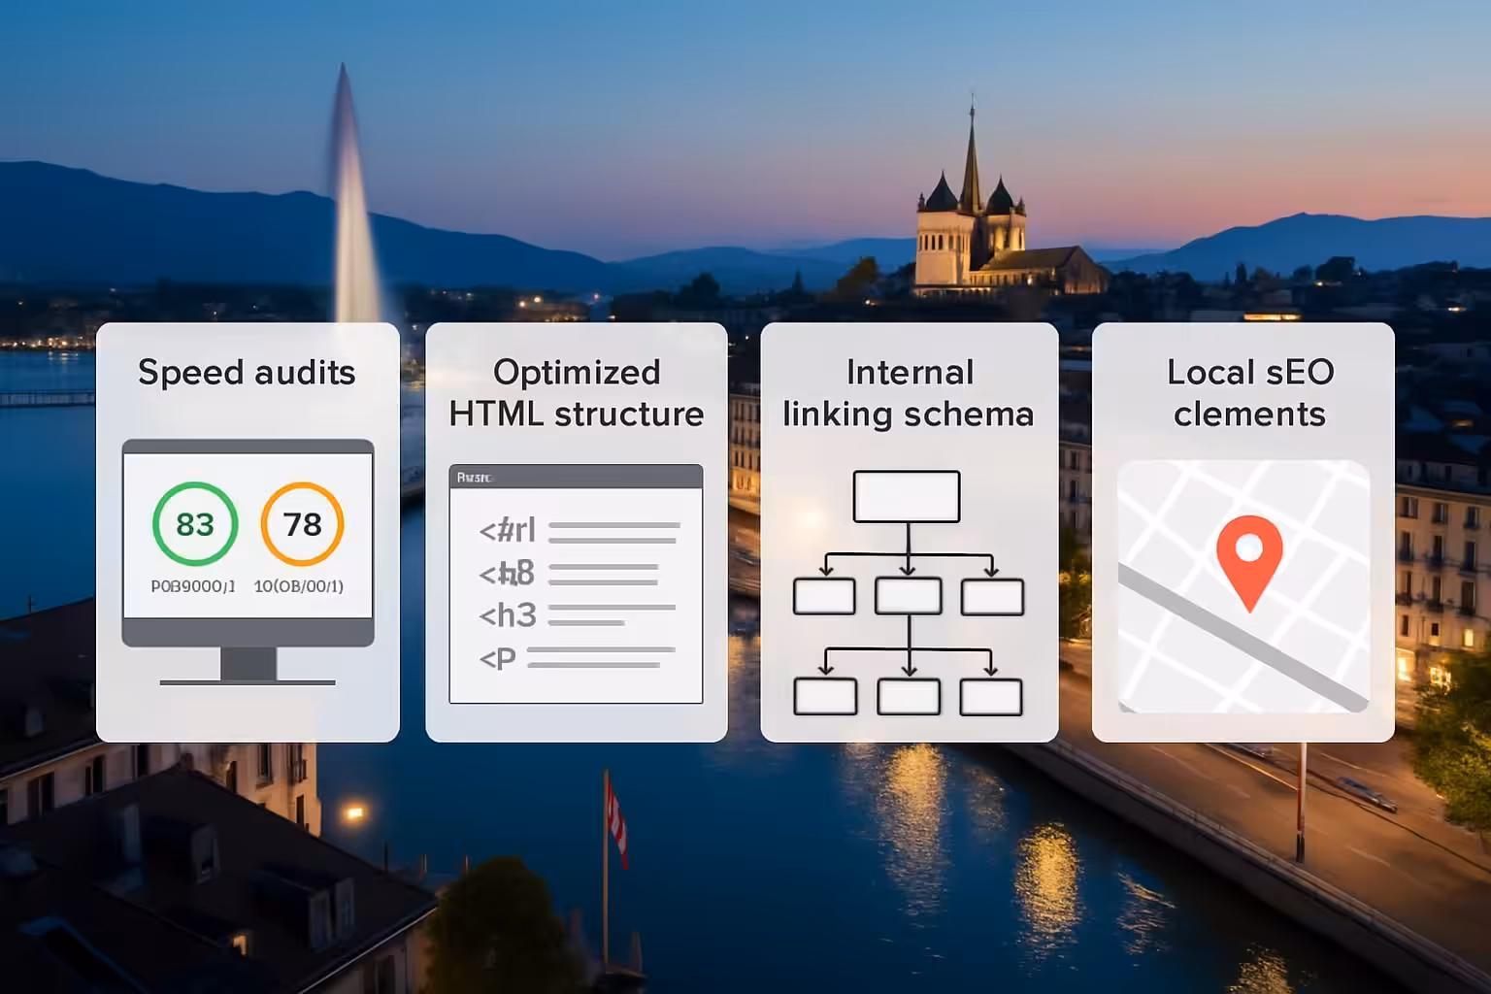Click the "Local sEO clements" heading
The image size is (1491, 994).
[1249, 393]
